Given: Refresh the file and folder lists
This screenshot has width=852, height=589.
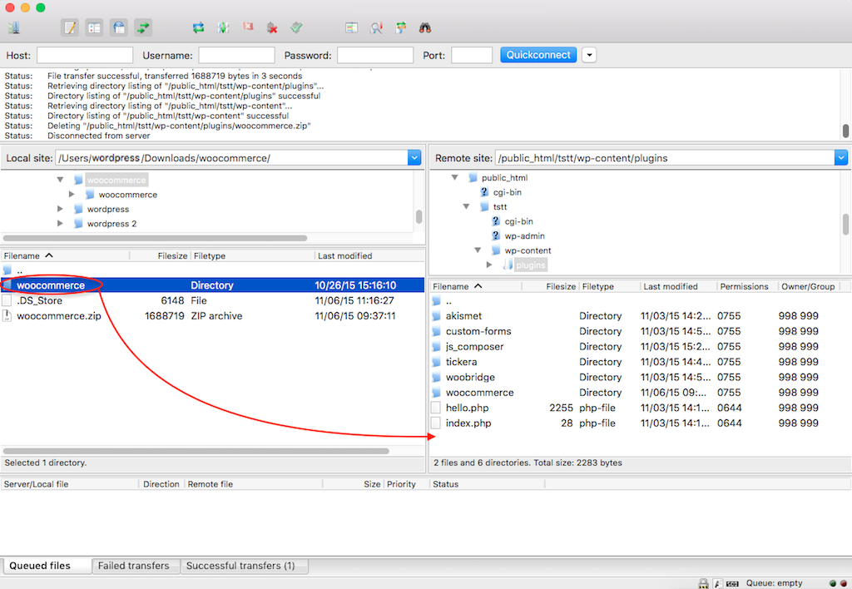Looking at the screenshot, I should point(198,27).
